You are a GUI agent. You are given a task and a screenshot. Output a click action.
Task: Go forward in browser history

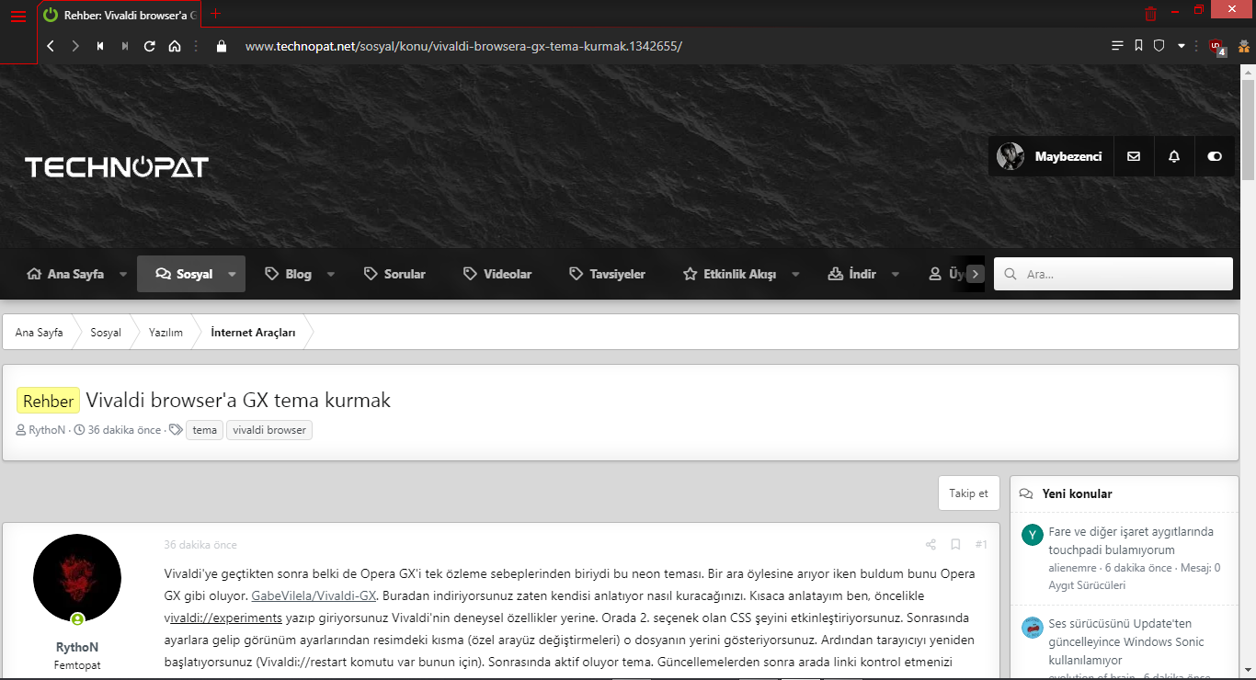[75, 46]
